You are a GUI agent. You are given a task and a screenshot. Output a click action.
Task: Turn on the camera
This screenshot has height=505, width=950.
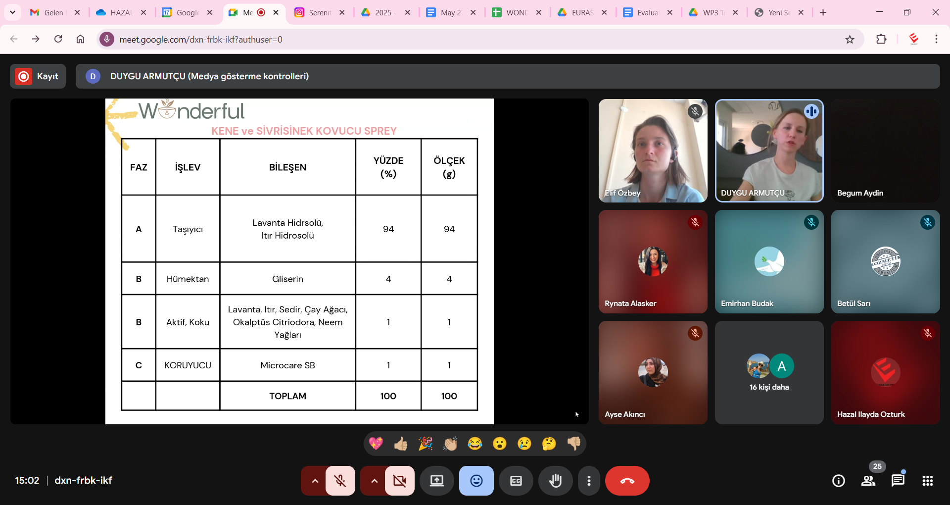399,481
